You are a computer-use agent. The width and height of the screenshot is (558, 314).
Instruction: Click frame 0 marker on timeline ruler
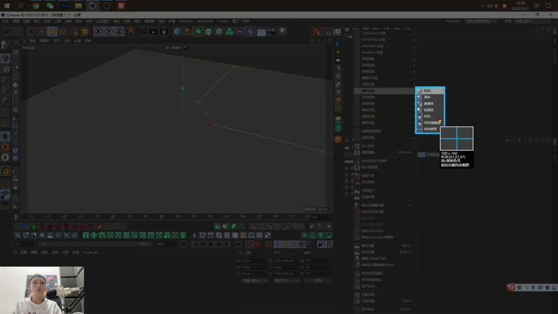(16, 217)
